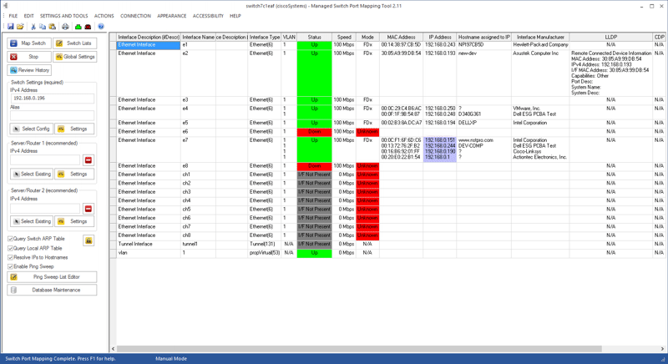Sort by the Status column header
Viewport: 668px width, 364px height.
coord(315,37)
